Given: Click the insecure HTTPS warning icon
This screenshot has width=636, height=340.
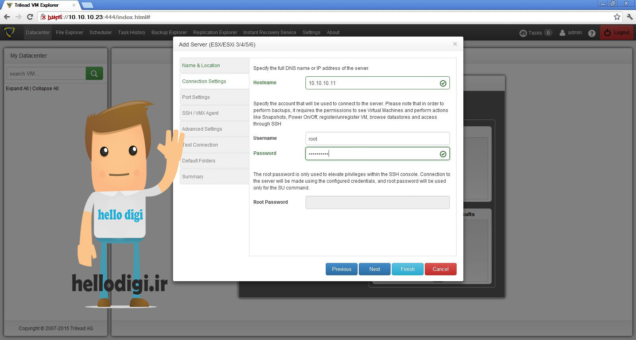Looking at the screenshot, I should (x=43, y=17).
